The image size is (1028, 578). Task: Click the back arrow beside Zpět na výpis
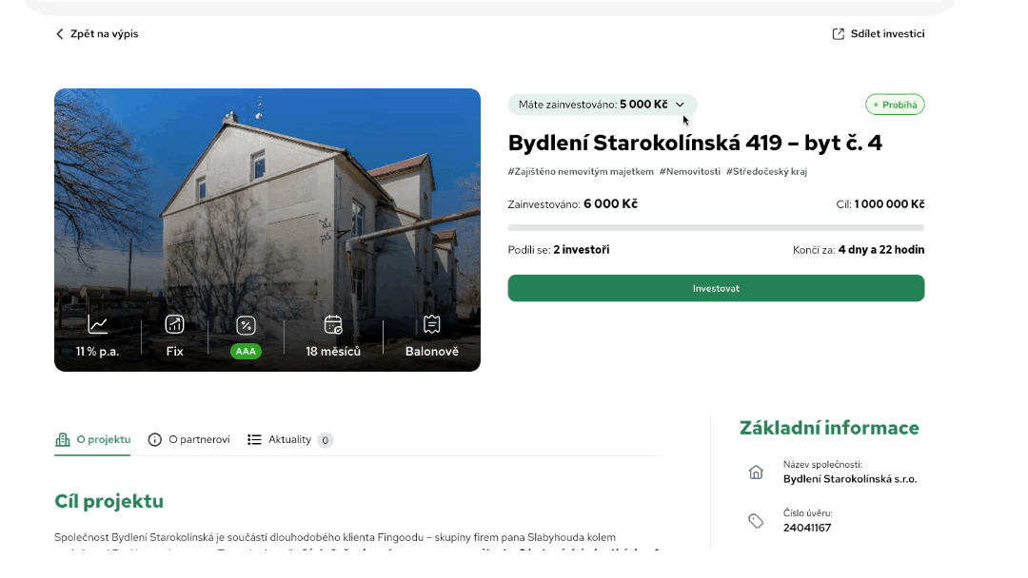60,34
